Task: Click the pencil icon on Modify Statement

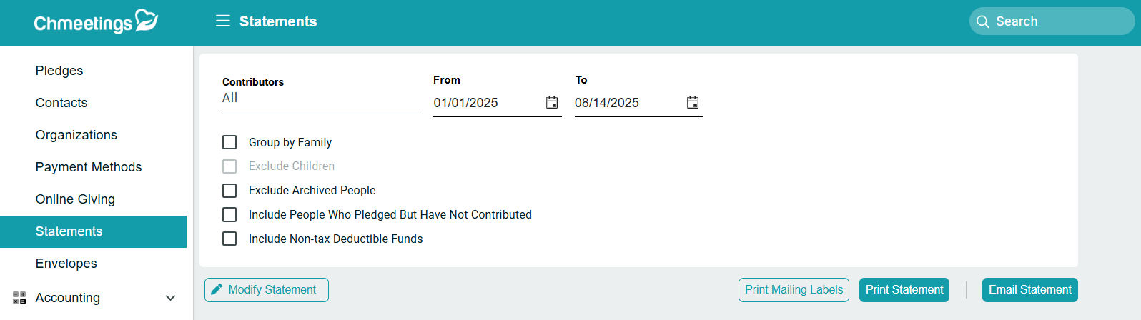Action: coord(217,289)
